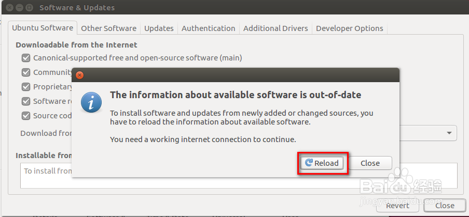Image resolution: width=469 pixels, height=217 pixels.
Task: Switch to the Other Software tab
Action: [x=108, y=28]
